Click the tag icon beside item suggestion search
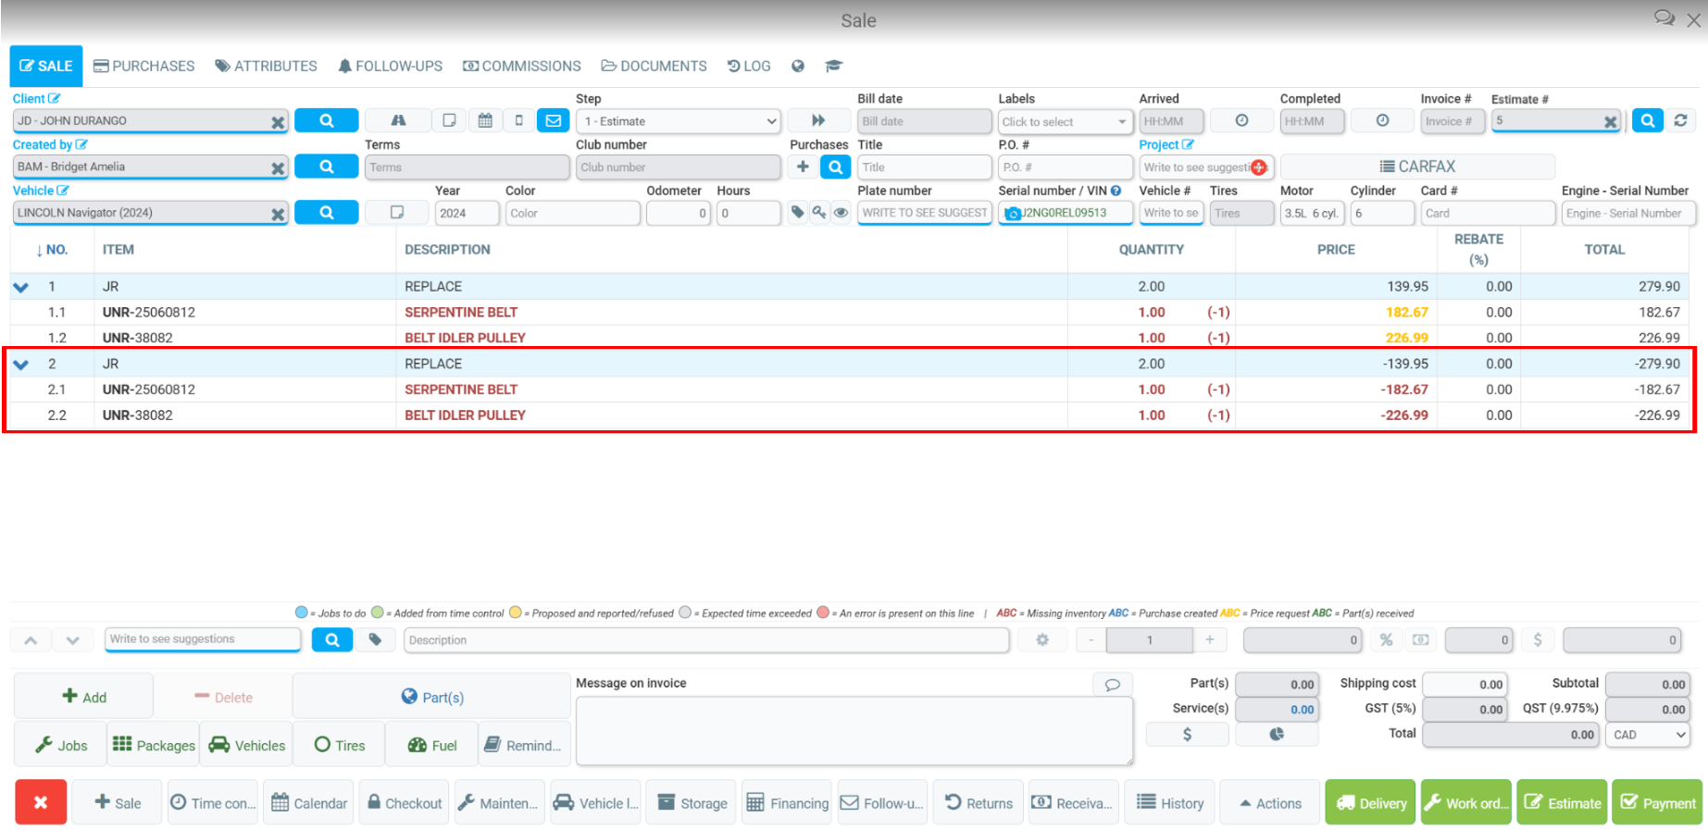Viewport: 1708px width, 830px height. click(375, 639)
